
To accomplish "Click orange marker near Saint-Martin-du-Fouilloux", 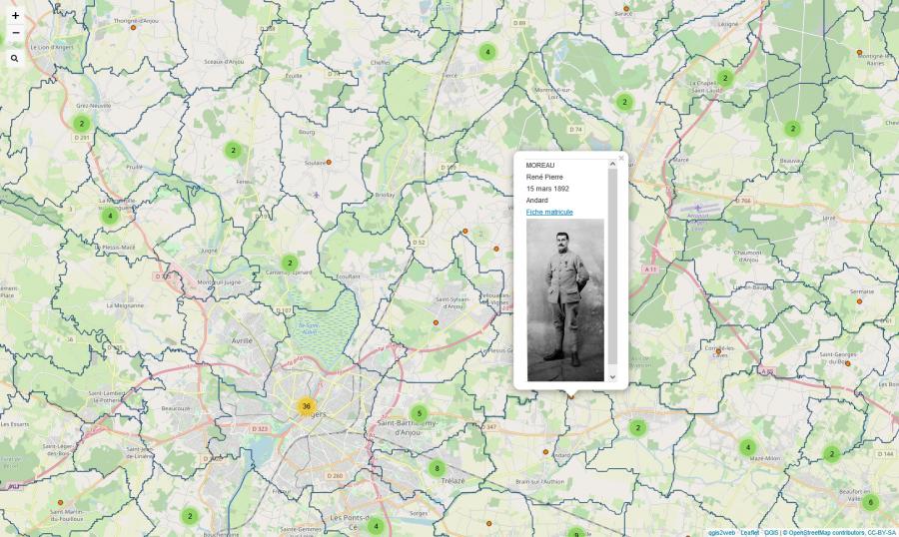I will pyautogui.click(x=60, y=503).
